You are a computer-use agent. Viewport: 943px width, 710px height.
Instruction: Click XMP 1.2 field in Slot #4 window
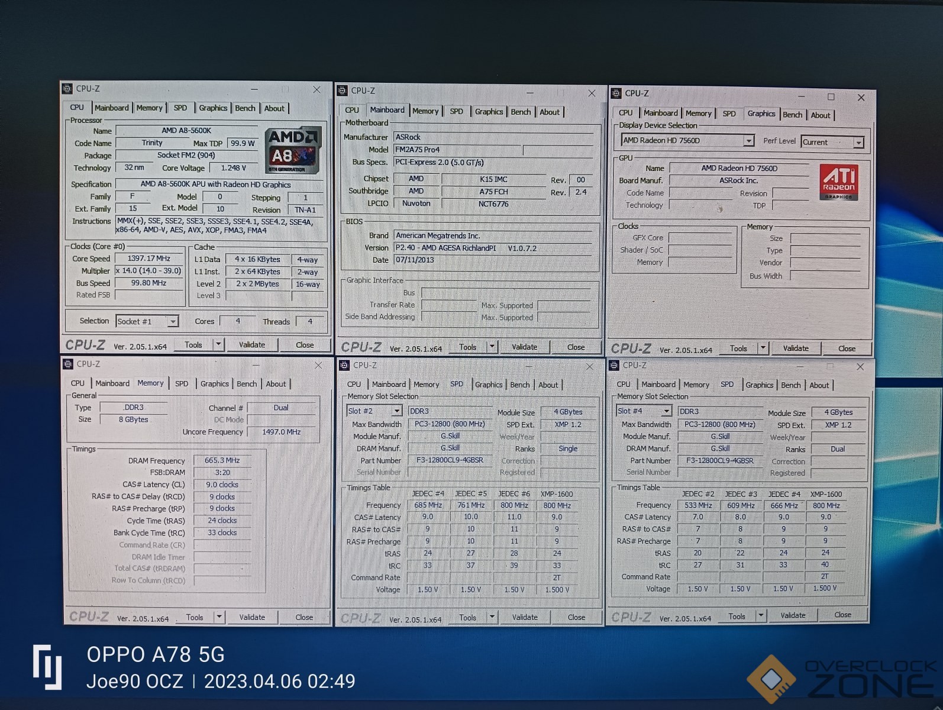pos(838,425)
